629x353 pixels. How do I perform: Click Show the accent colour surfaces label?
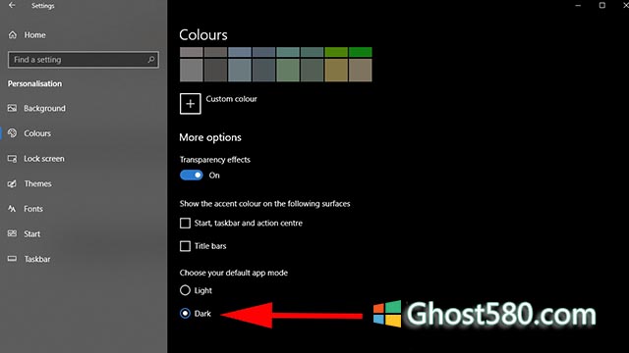(x=264, y=204)
